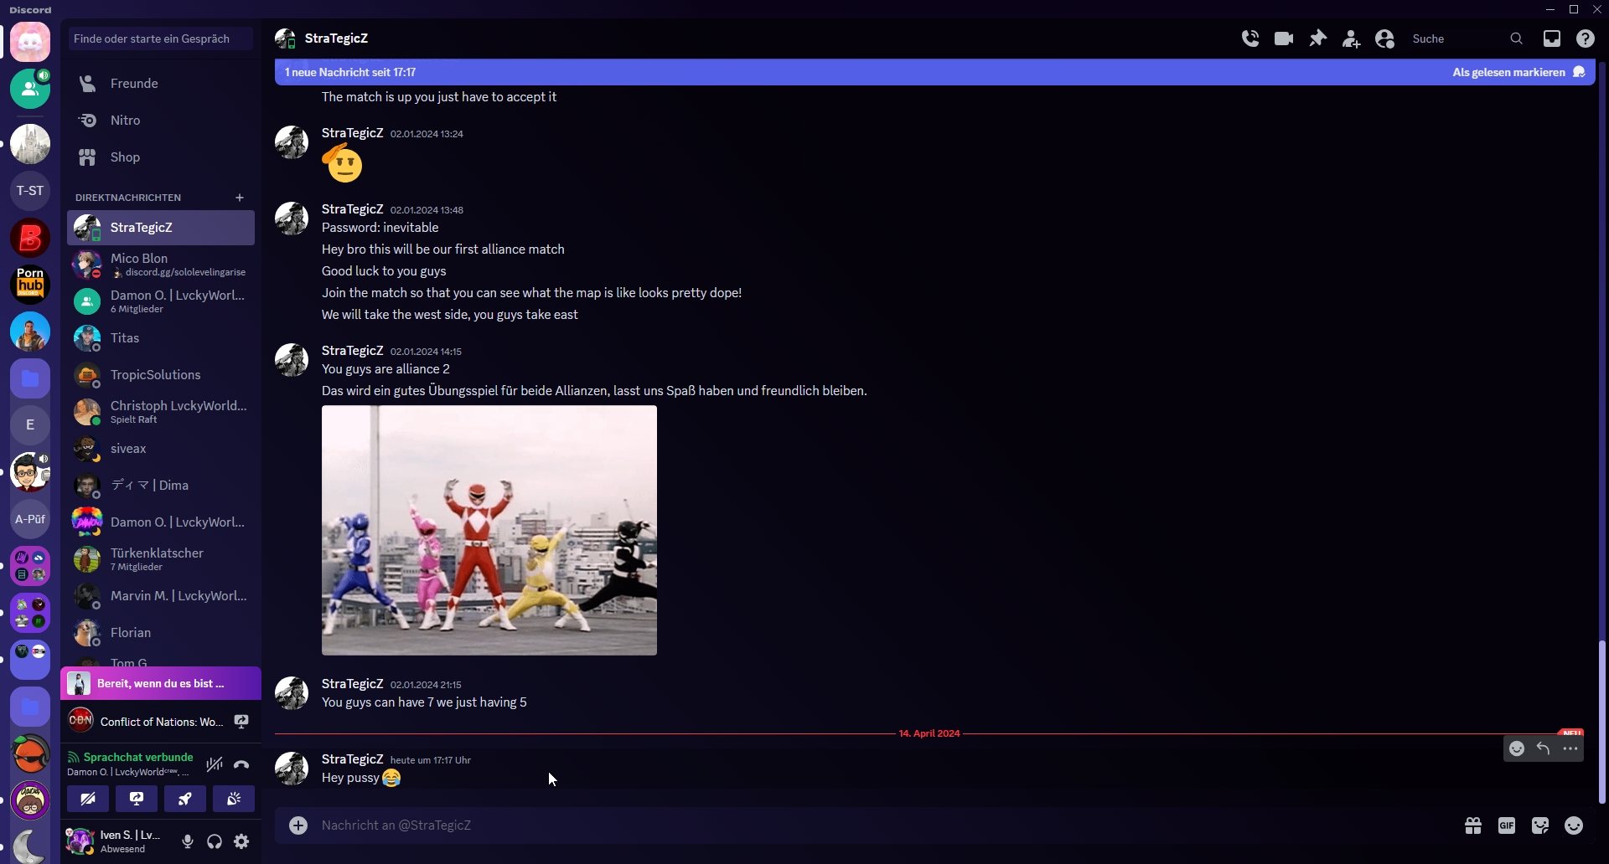Turn on the camera in voice panel
1609x864 pixels.
click(x=88, y=799)
